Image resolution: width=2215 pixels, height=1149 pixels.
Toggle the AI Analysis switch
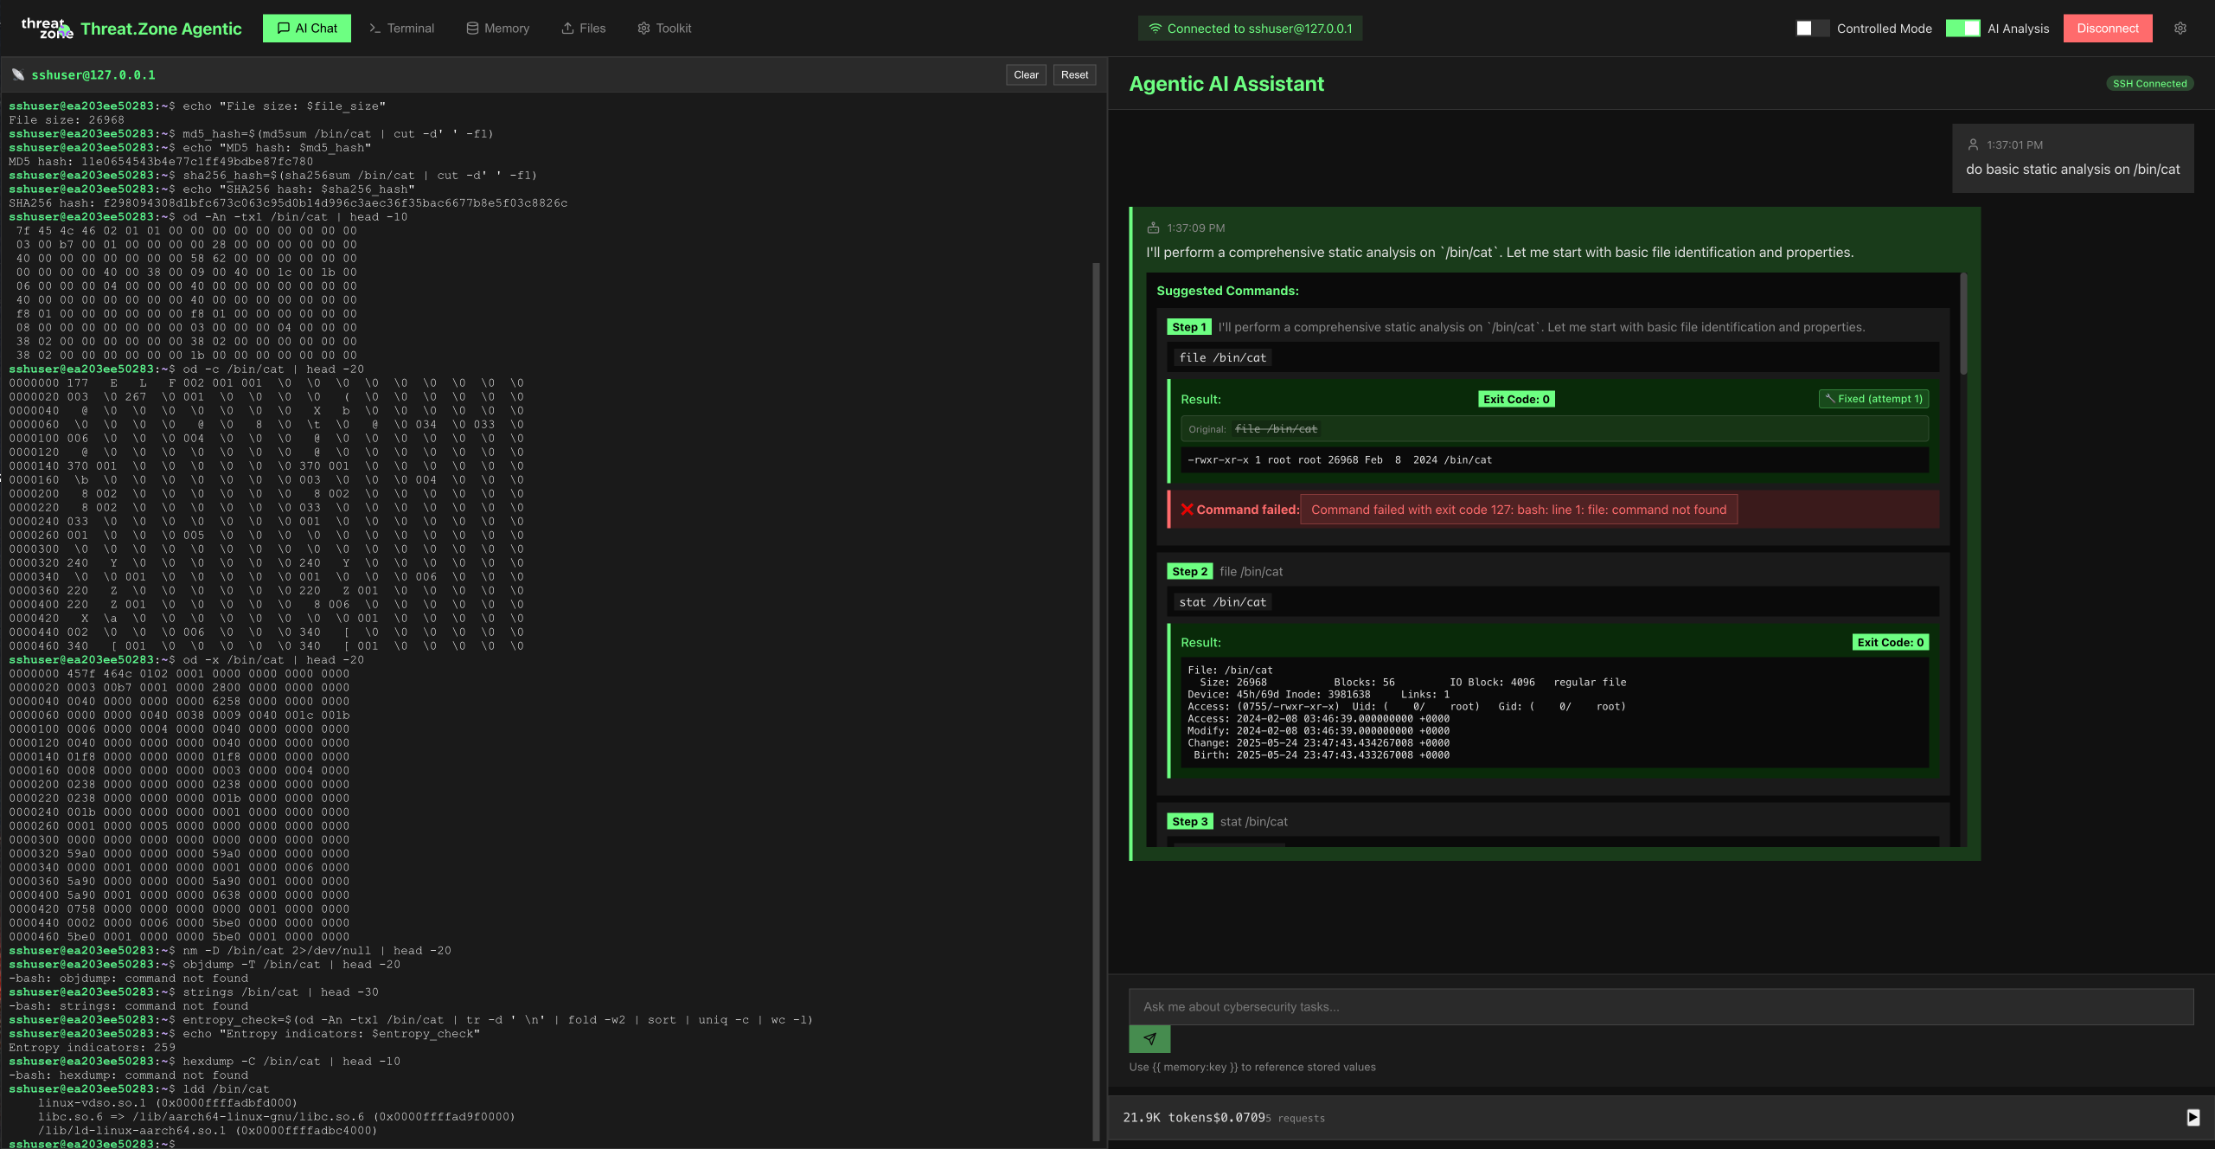(1962, 29)
